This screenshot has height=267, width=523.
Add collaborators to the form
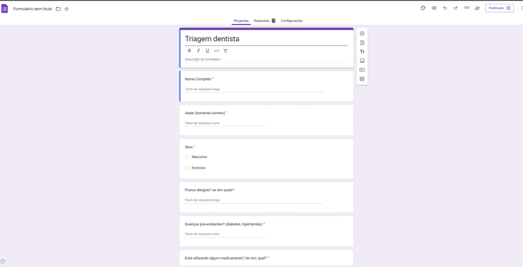coord(478,8)
